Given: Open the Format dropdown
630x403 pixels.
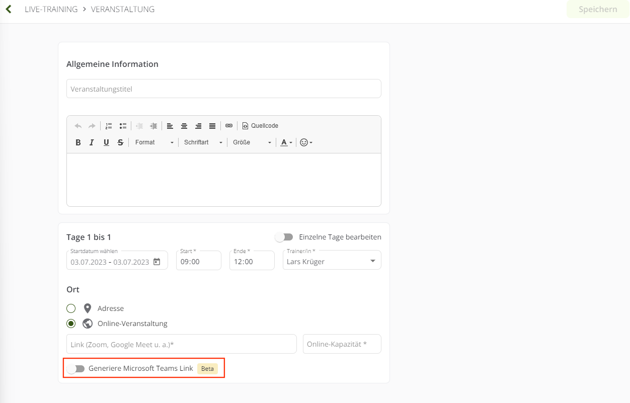Looking at the screenshot, I should [x=154, y=142].
